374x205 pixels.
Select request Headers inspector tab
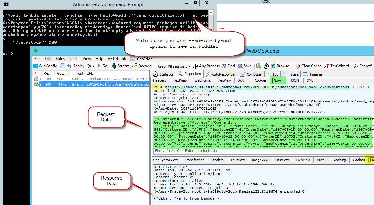[160, 80]
